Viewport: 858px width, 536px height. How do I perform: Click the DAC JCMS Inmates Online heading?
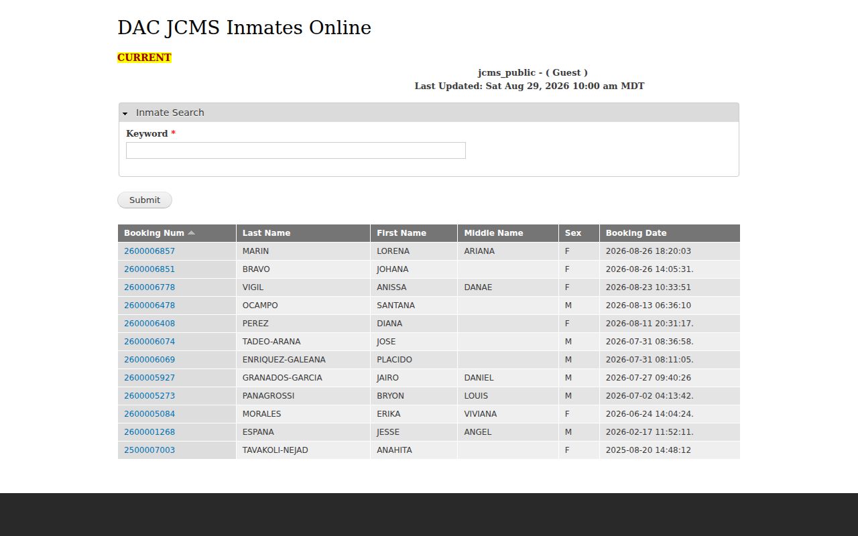pyautogui.click(x=244, y=27)
